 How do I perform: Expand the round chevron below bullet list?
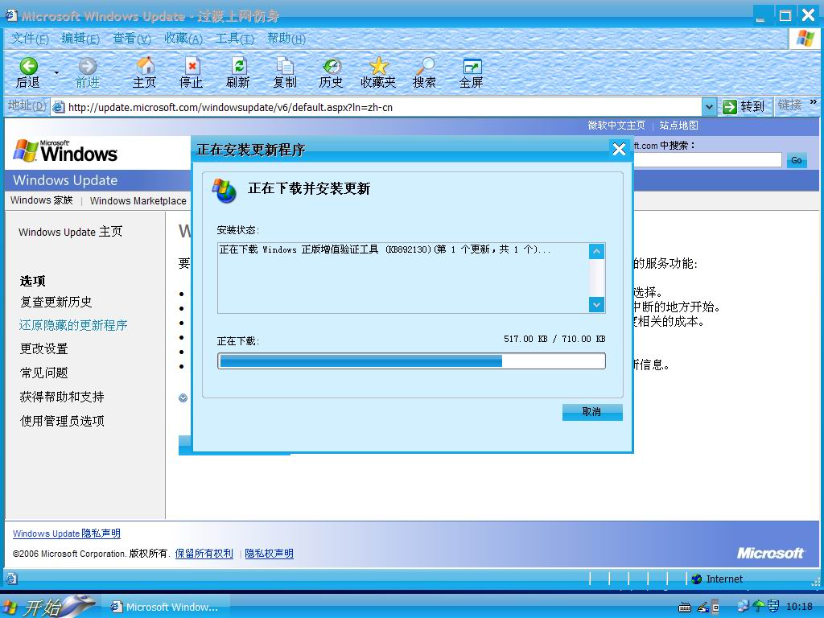[183, 398]
